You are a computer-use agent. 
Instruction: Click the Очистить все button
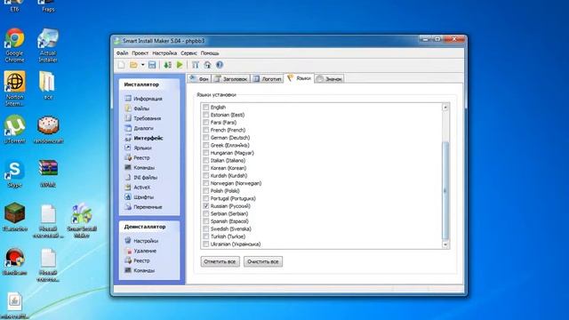coord(263,261)
